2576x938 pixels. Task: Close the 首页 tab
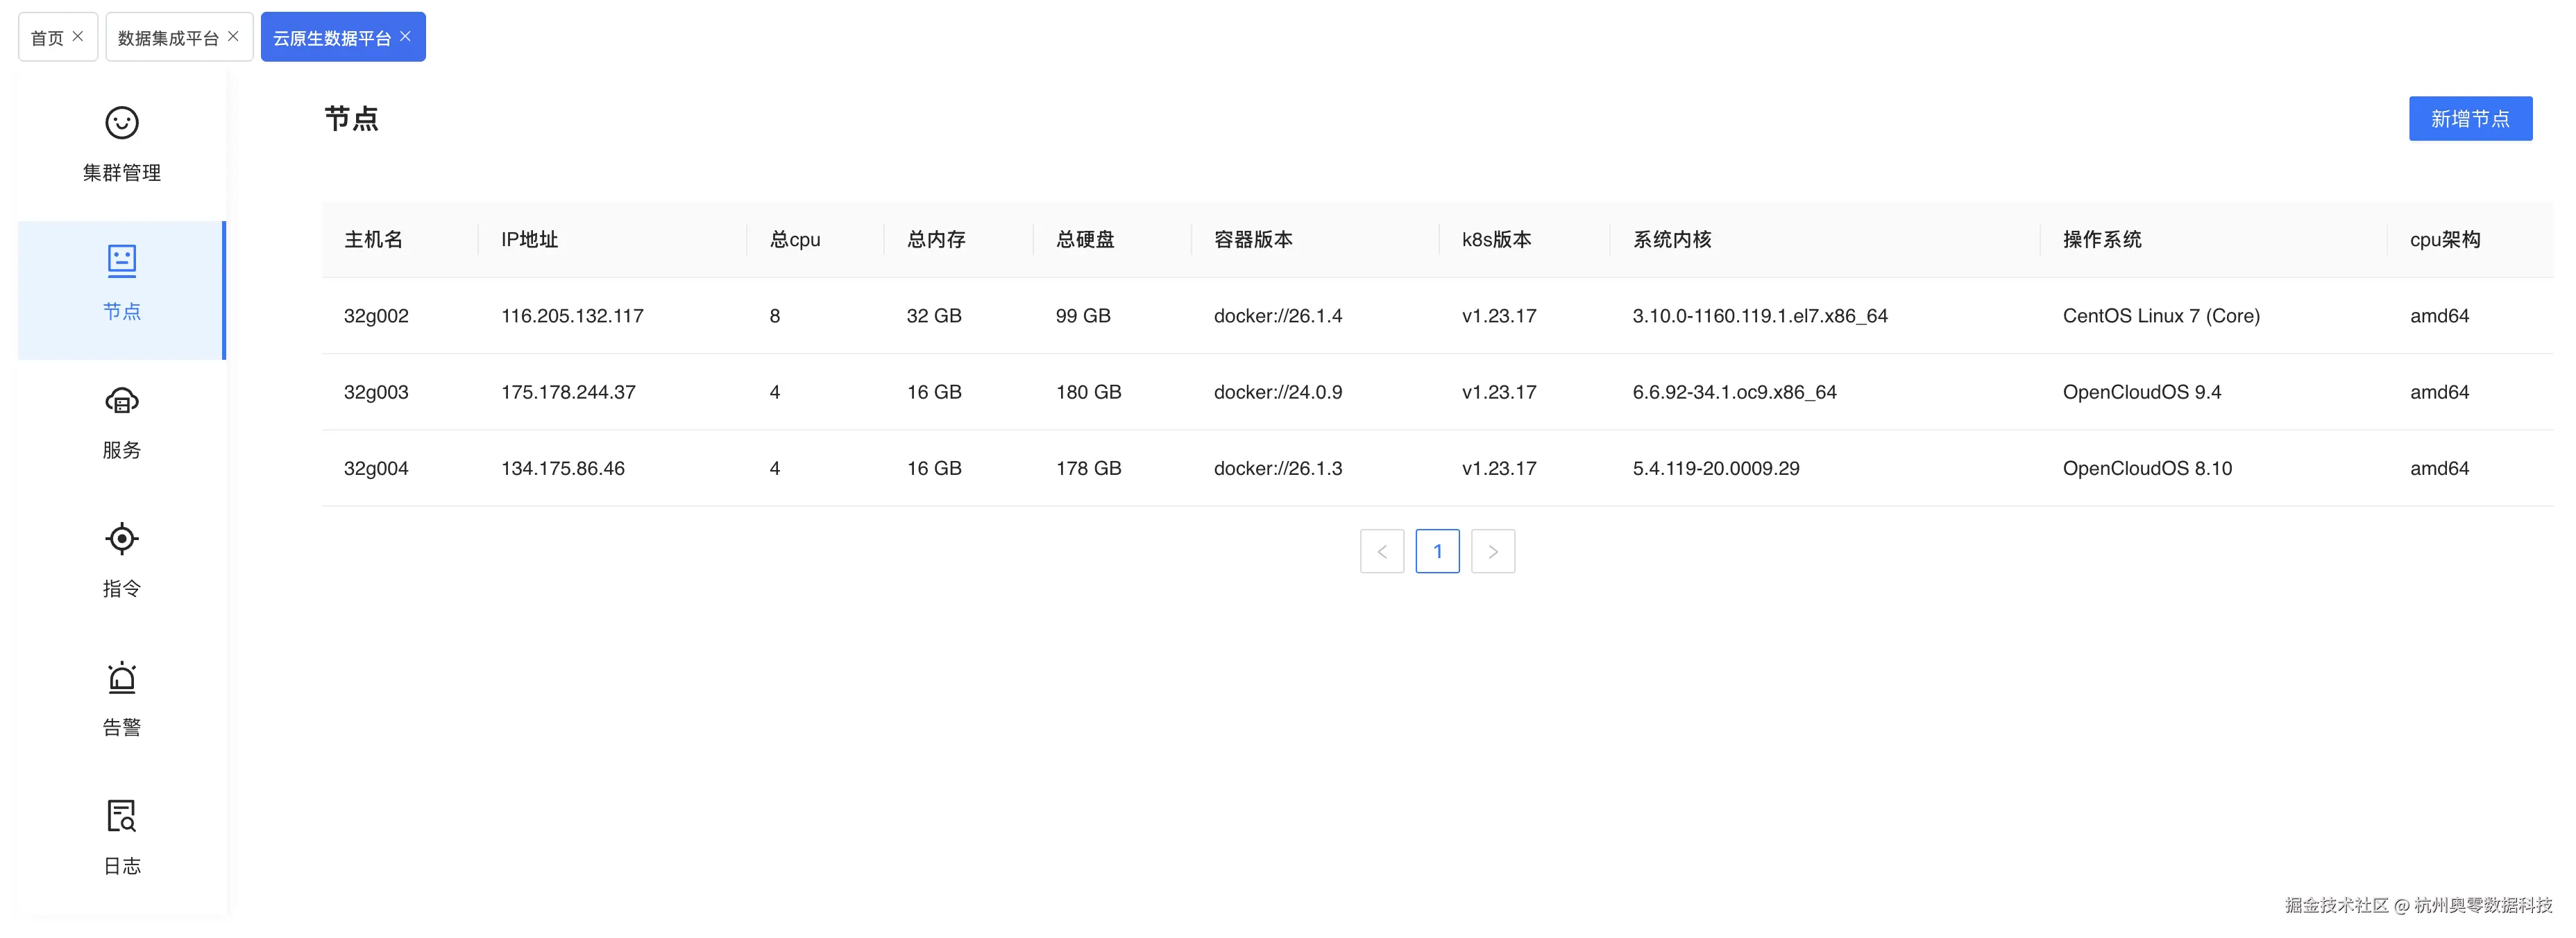78,36
